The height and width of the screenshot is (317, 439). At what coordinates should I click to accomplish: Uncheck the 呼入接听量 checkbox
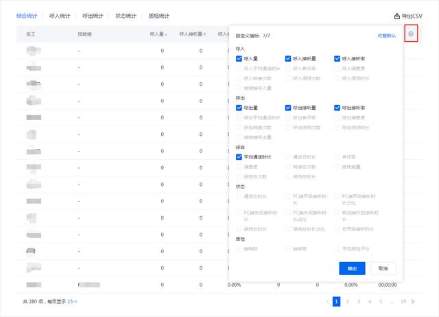point(288,58)
